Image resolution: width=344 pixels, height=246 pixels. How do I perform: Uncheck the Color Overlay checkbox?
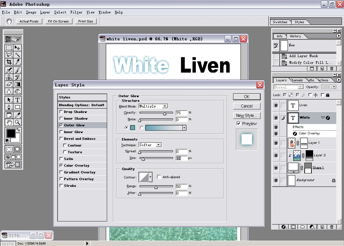click(61, 165)
